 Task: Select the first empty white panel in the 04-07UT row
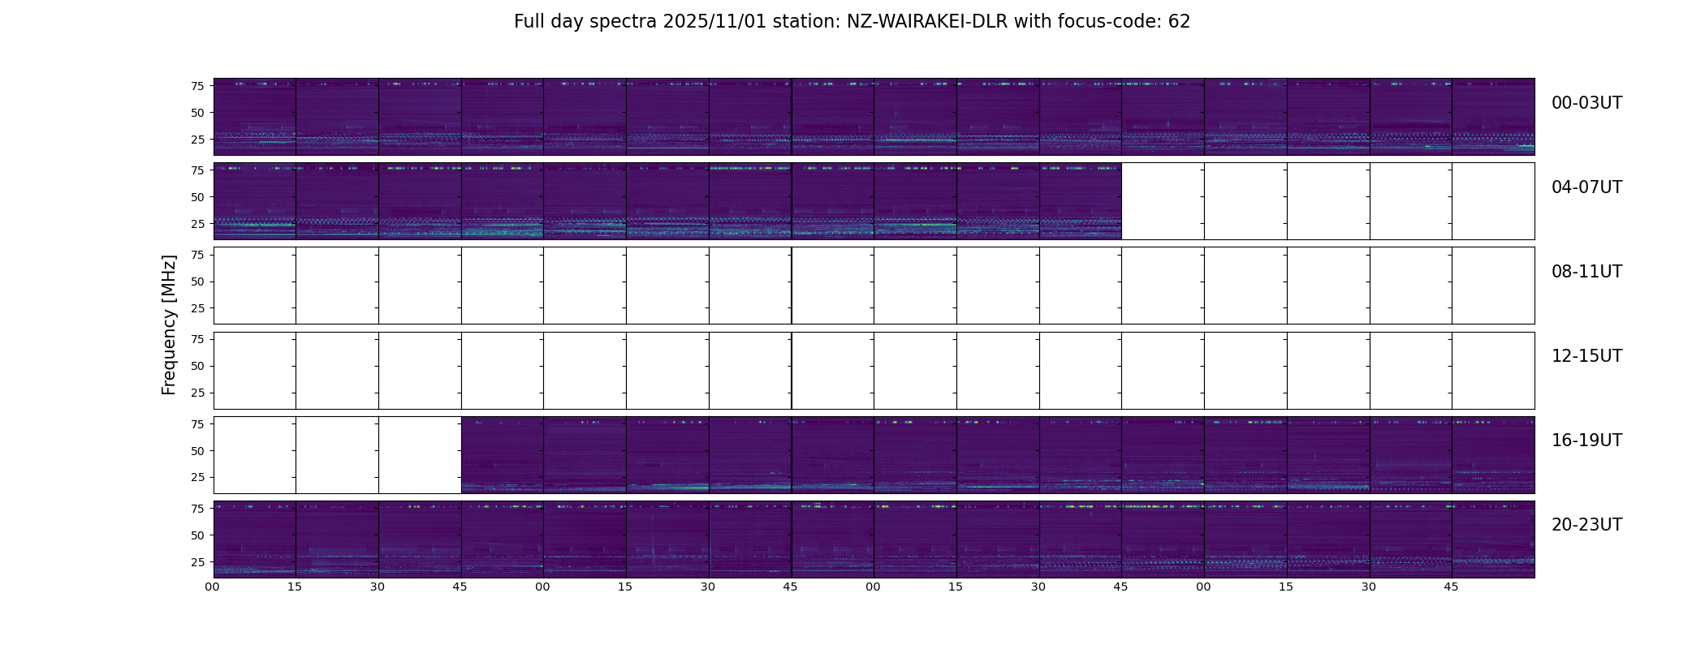pos(1163,201)
